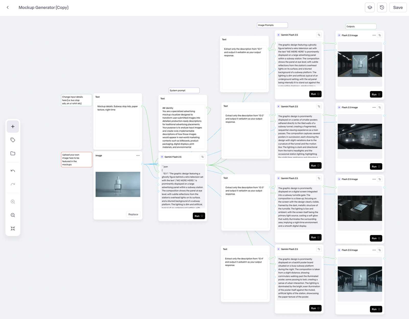Open settings of the smaller-posters Gemini Flash node
This screenshot has width=409, height=319.
(x=319, y=106)
